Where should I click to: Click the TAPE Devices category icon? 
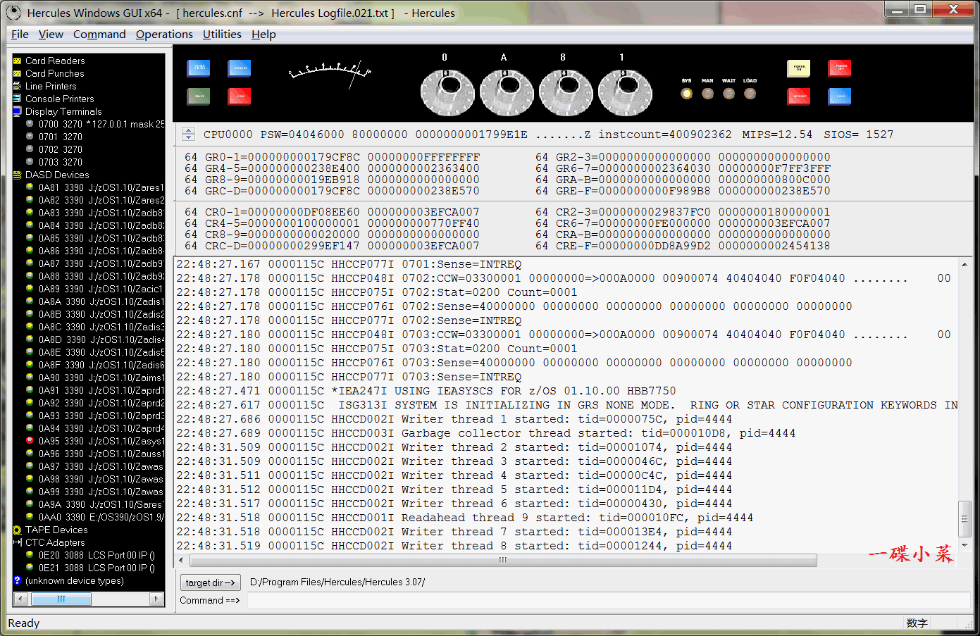click(18, 530)
